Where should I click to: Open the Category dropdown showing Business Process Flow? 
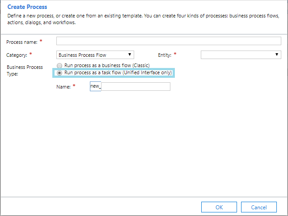[95, 55]
